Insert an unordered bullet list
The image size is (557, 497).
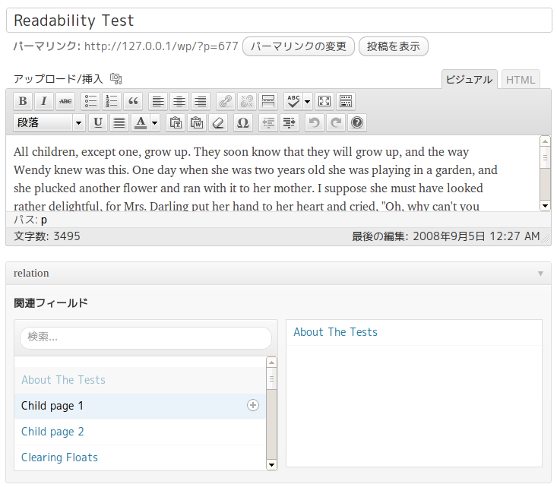click(90, 101)
